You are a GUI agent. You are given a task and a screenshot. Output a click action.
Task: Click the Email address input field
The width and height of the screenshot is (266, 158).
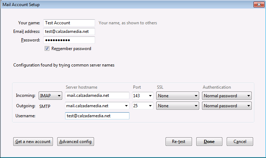click(x=69, y=31)
